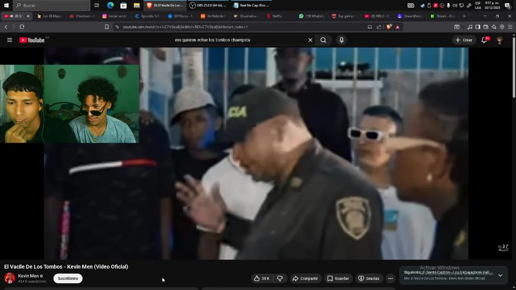The height and width of the screenshot is (290, 516).
Task: Open the YouTube account avatar menu
Action: 499,40
